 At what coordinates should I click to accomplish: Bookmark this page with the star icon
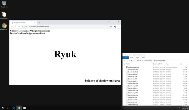click(x=111, y=27)
